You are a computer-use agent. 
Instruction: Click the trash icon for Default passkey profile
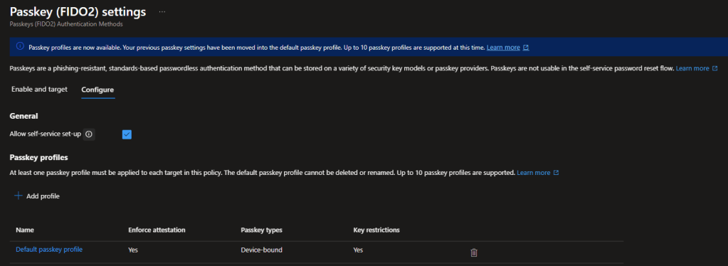pyautogui.click(x=473, y=252)
